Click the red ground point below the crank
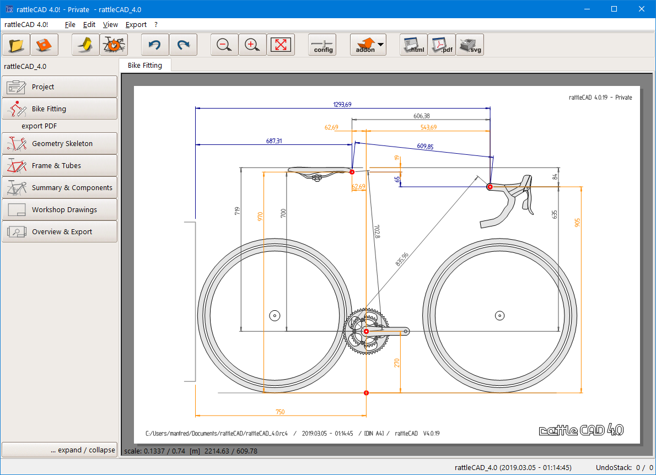Screen dimensions: 656x475 coord(366,393)
